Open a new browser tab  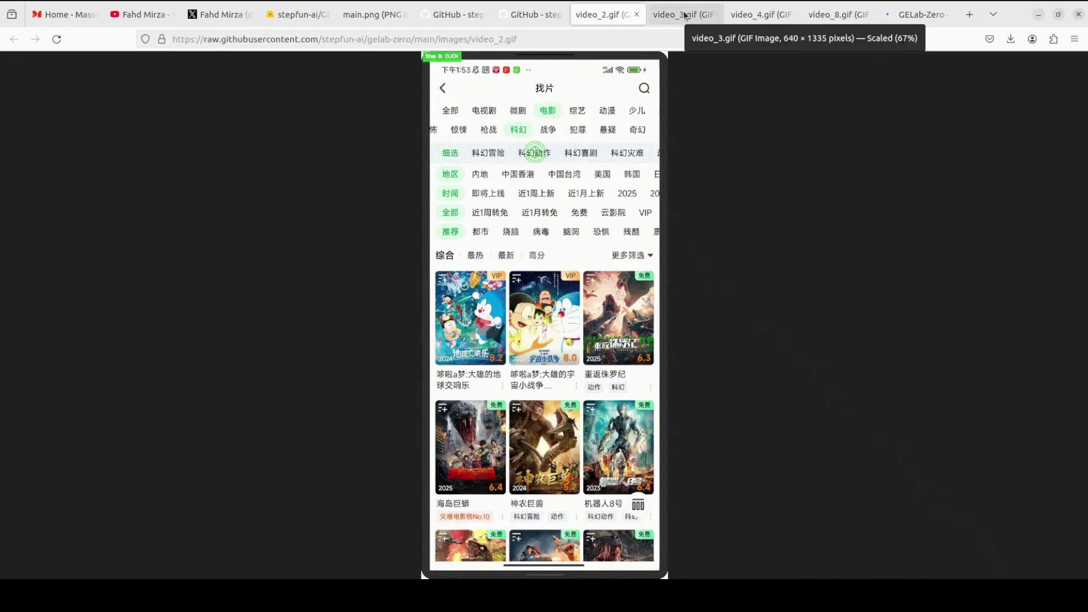[x=969, y=14]
